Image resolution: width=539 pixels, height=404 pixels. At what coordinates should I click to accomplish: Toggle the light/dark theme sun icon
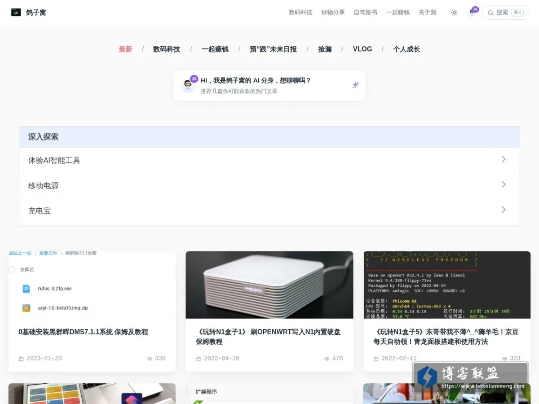[454, 13]
